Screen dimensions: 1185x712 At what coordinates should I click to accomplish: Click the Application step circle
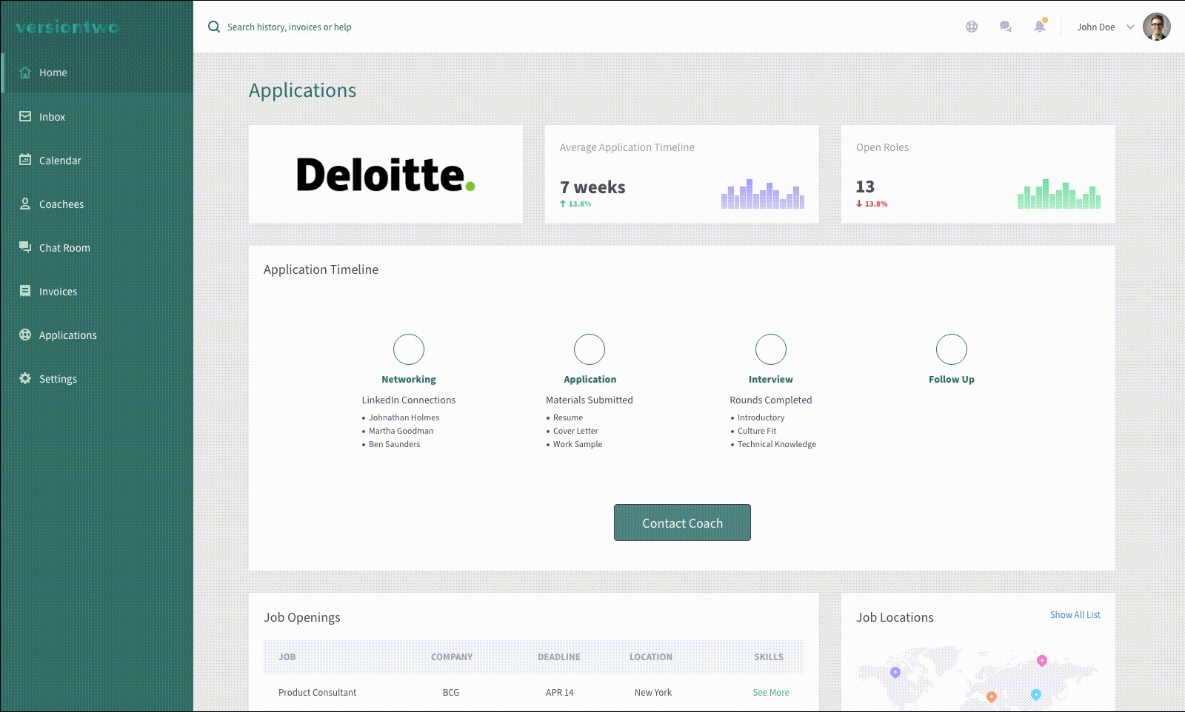[x=590, y=349]
